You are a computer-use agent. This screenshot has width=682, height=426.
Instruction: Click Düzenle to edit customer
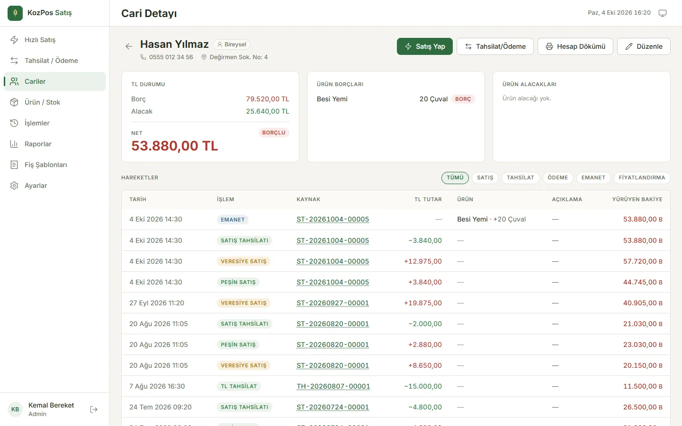pos(644,46)
